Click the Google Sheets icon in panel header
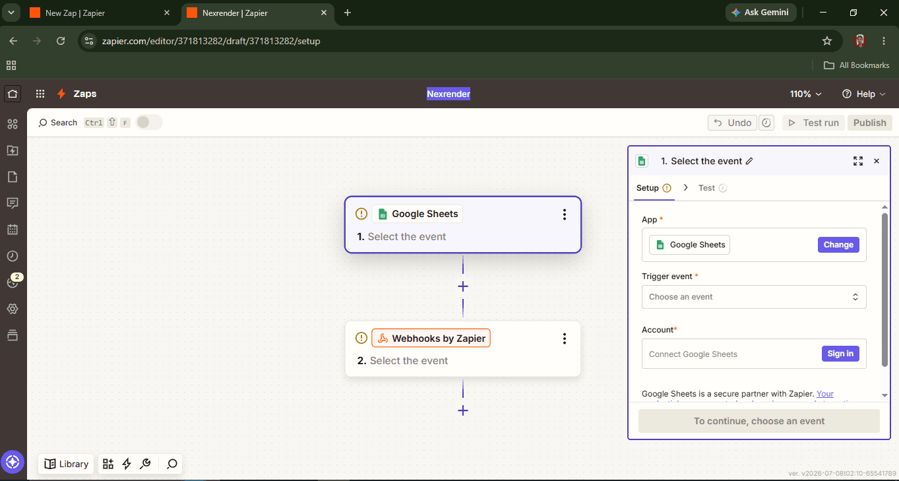Image resolution: width=899 pixels, height=481 pixels. [x=642, y=161]
